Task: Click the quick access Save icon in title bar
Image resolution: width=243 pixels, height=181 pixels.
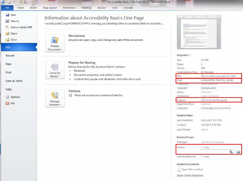Action: (9, 2)
